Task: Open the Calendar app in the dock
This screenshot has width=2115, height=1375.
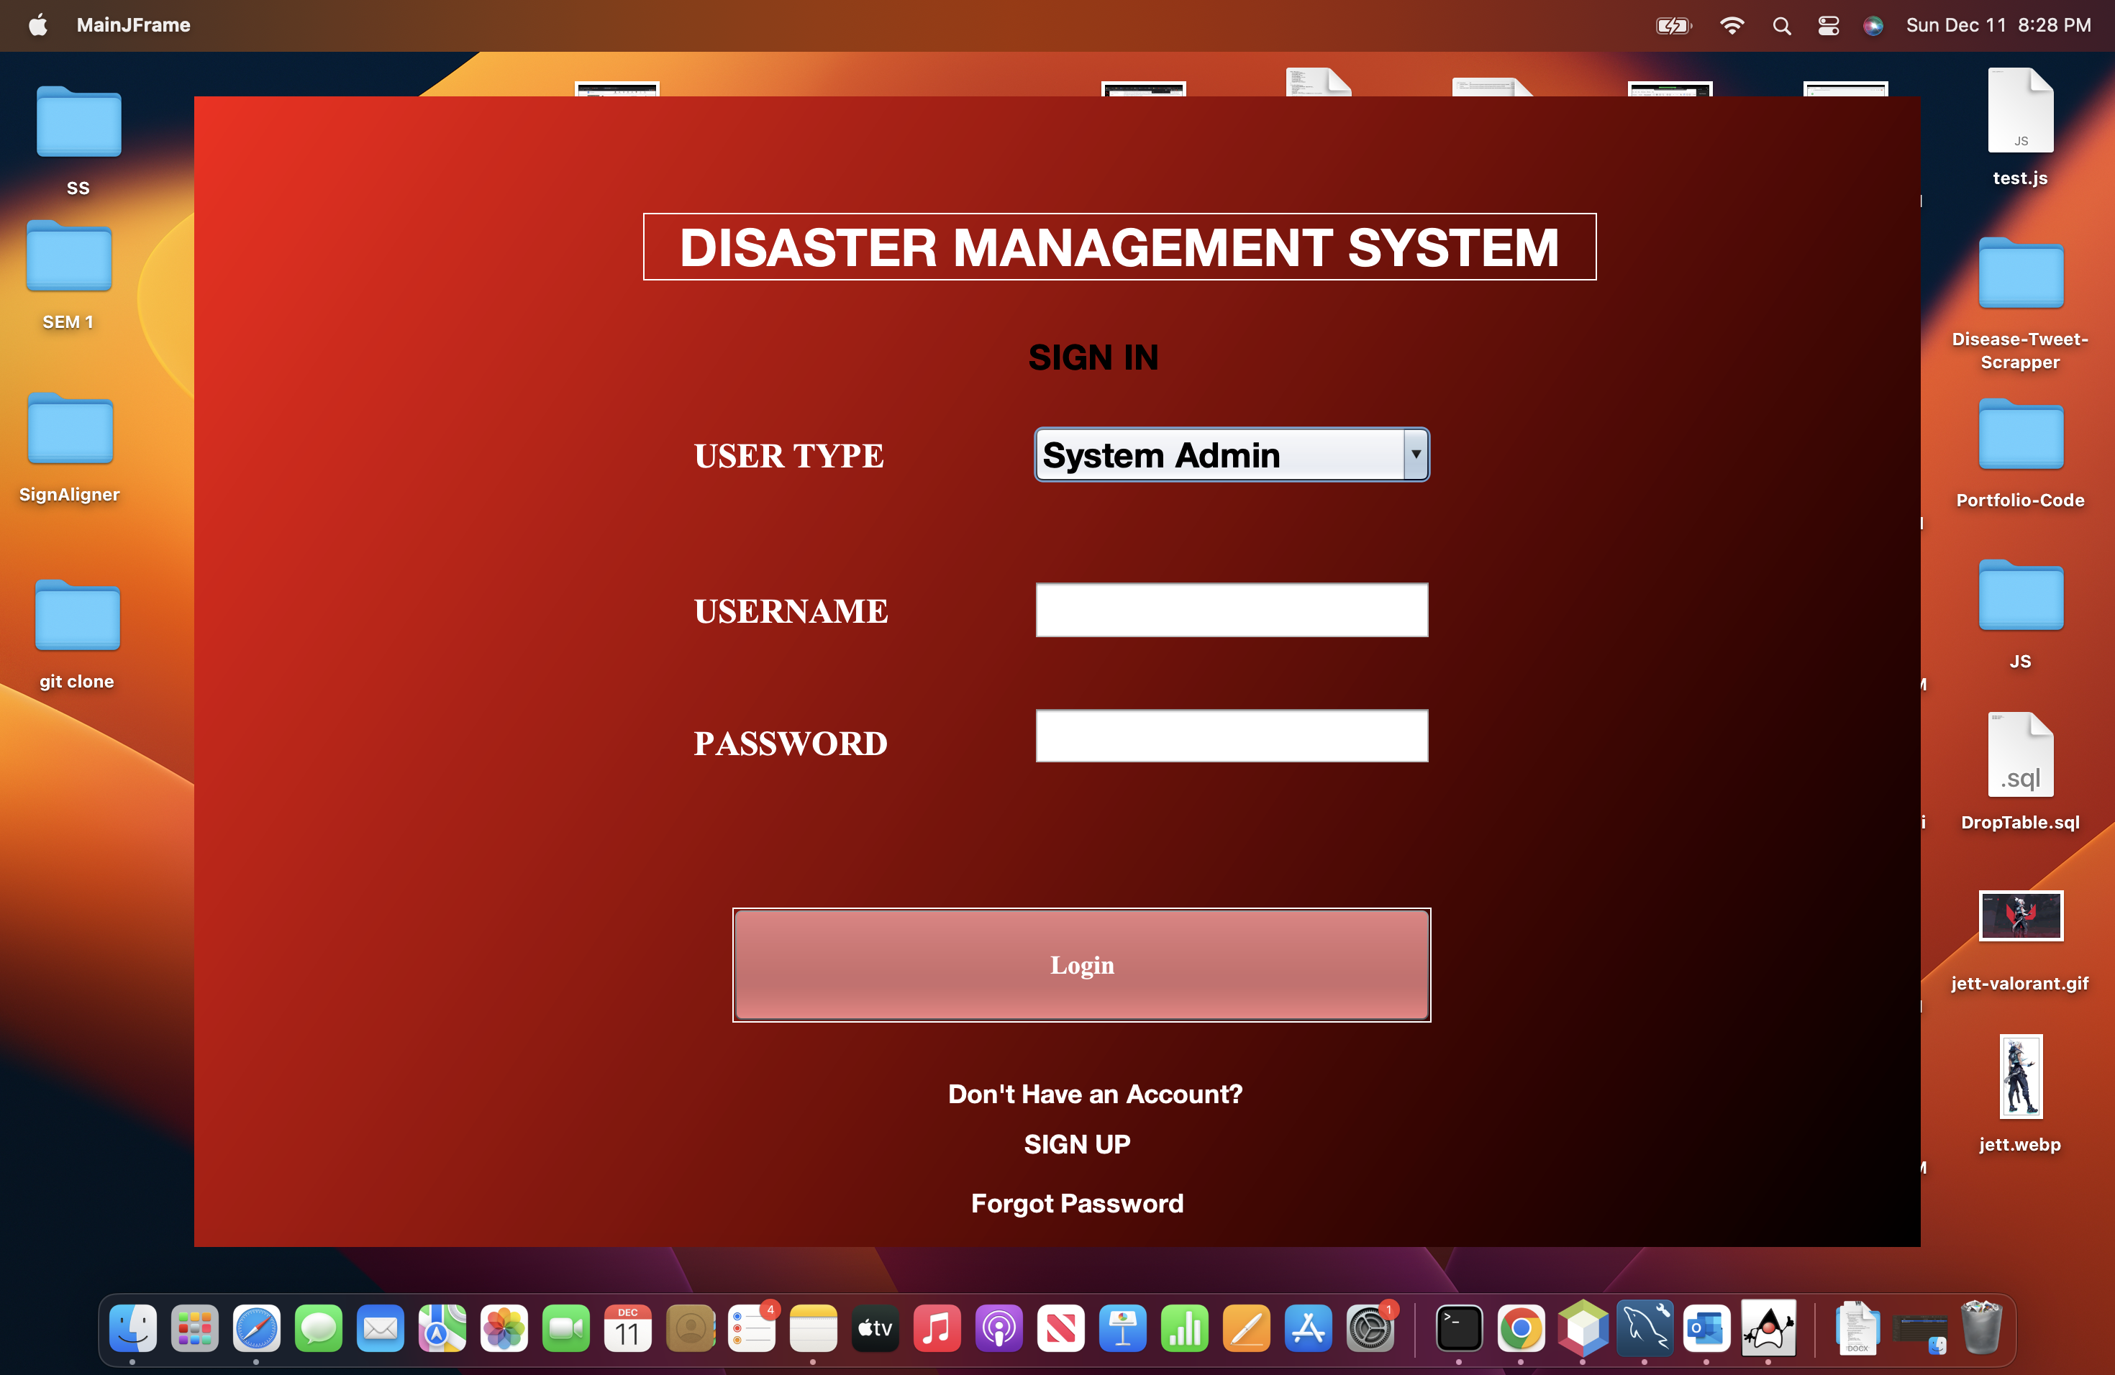Action: tap(627, 1329)
